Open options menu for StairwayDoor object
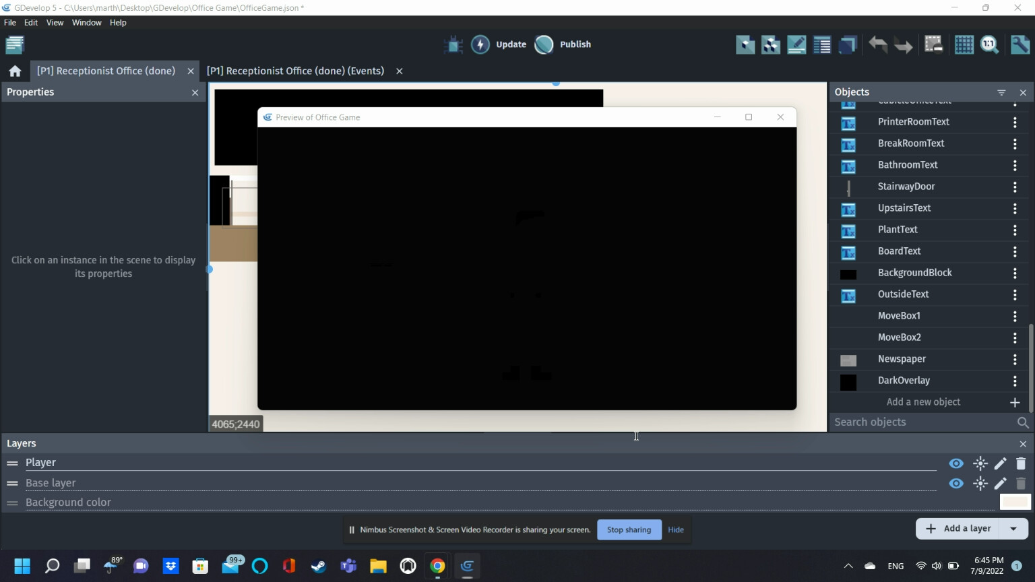Screen dimensions: 1035x582 (1015, 187)
